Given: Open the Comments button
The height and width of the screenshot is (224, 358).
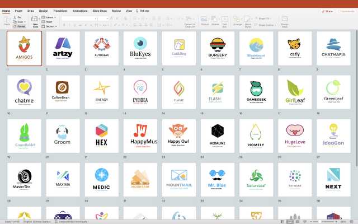Looking at the screenshot, I should (x=346, y=11).
